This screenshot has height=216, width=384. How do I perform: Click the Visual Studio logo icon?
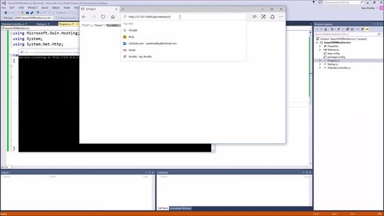tap(4, 3)
